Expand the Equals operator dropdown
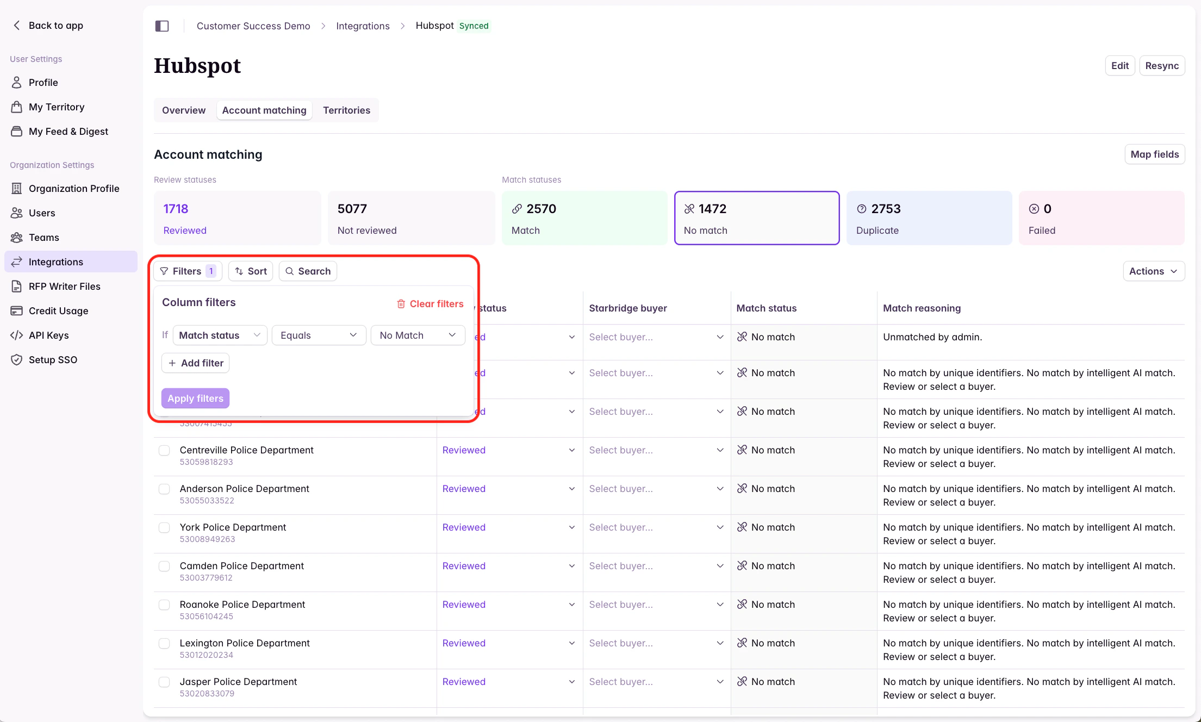The width and height of the screenshot is (1201, 722). click(x=318, y=335)
